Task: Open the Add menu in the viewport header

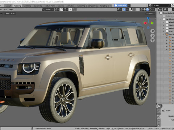Action: [x=5, y=9]
